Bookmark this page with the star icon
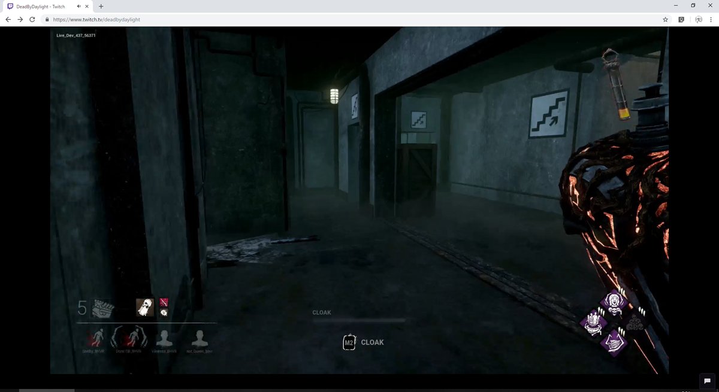 [x=665, y=19]
